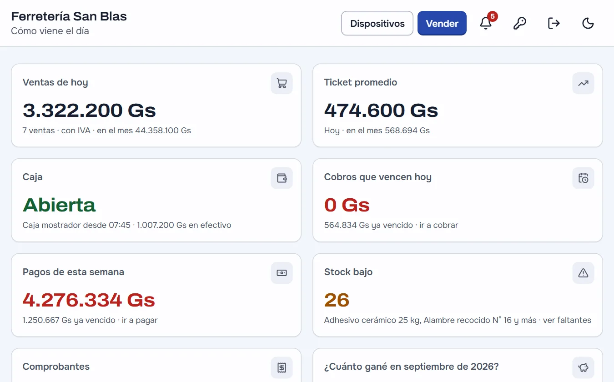Click the wallet icon in the Caja card

(282, 178)
